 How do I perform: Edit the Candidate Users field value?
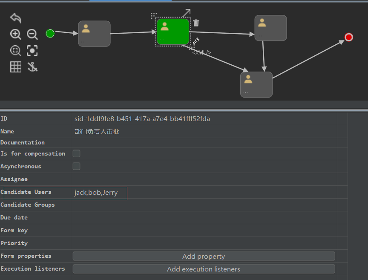(203, 192)
